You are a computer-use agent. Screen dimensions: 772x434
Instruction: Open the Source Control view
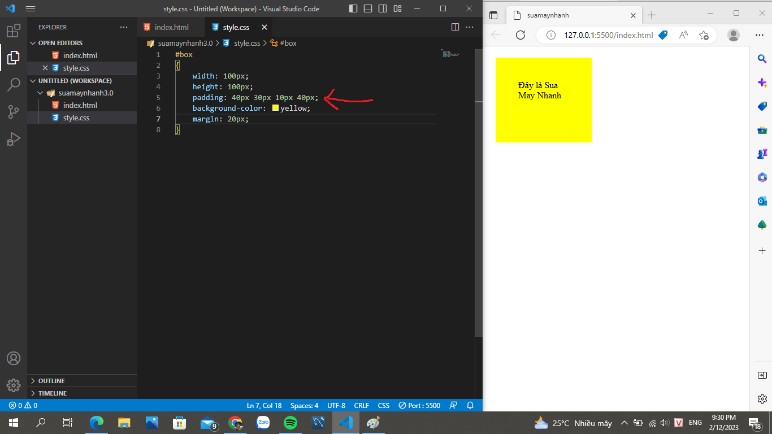coord(14,112)
